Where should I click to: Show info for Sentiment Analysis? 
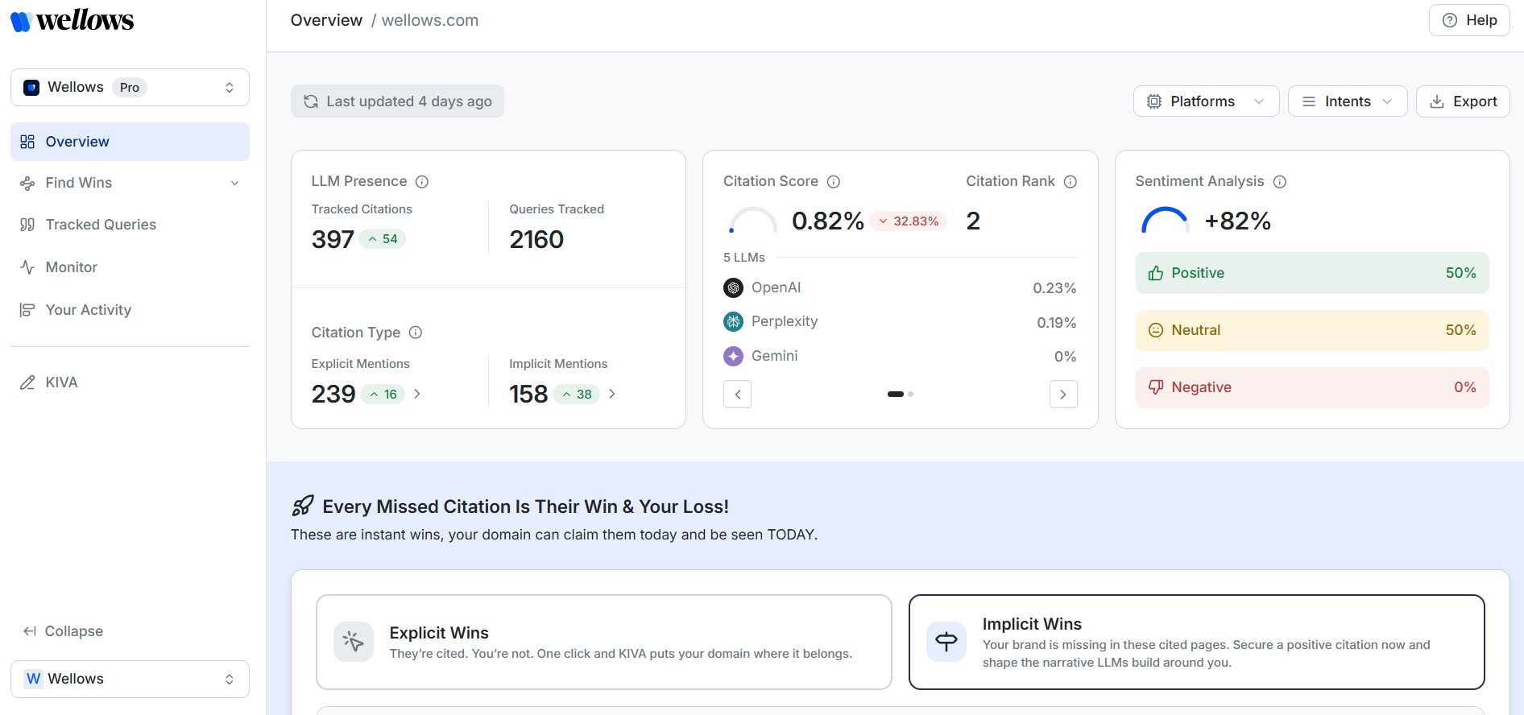pos(1280,182)
